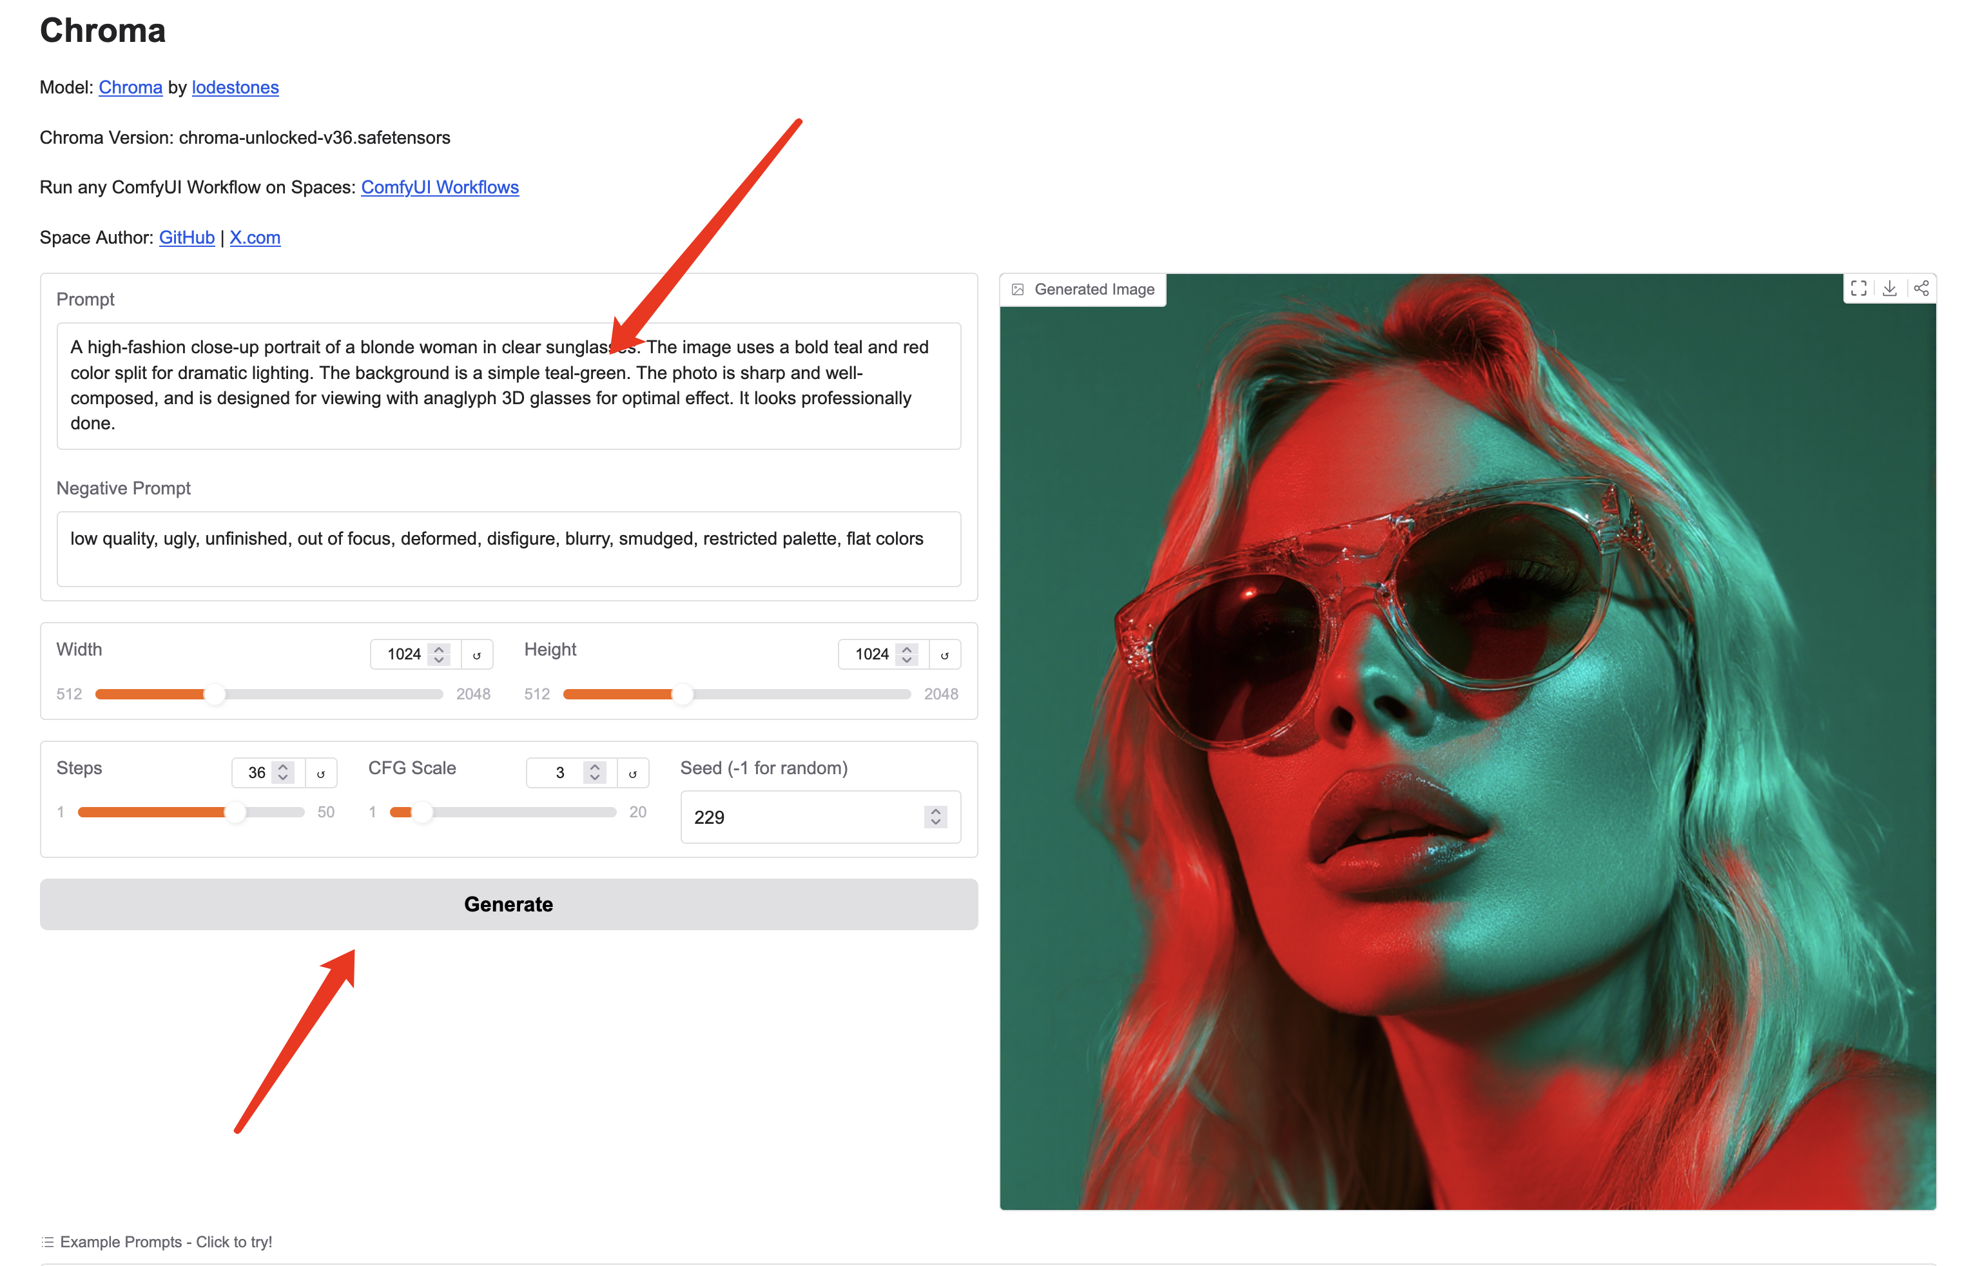Viewport: 1980px width, 1266px height.
Task: Reset Steps to default value
Action: [321, 774]
